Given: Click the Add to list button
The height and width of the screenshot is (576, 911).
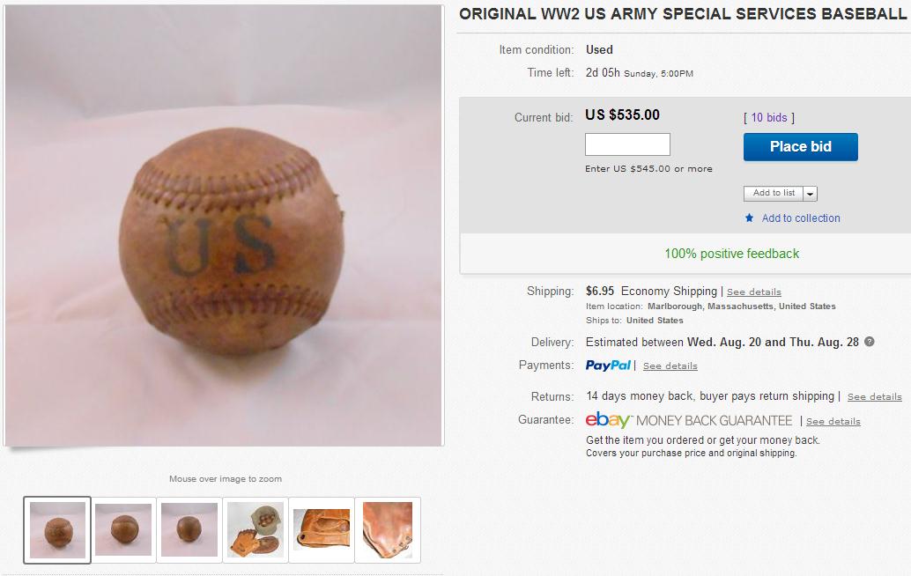Looking at the screenshot, I should click(774, 194).
